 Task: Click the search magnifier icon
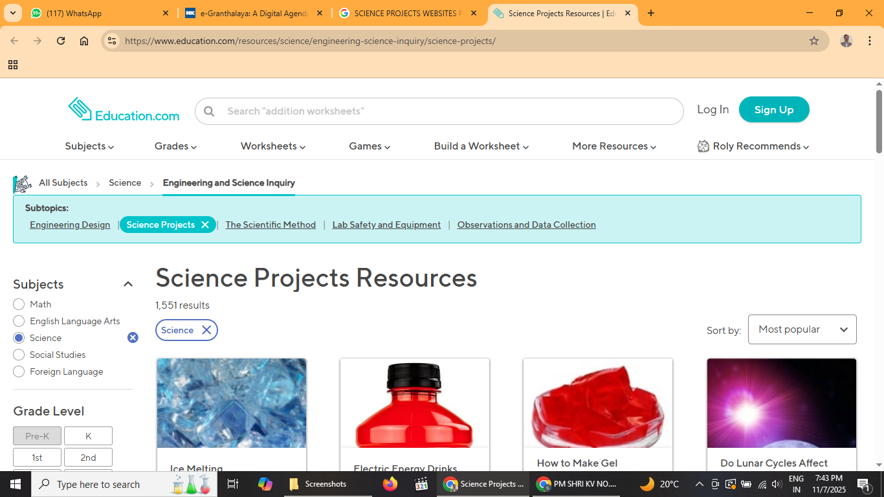(209, 111)
